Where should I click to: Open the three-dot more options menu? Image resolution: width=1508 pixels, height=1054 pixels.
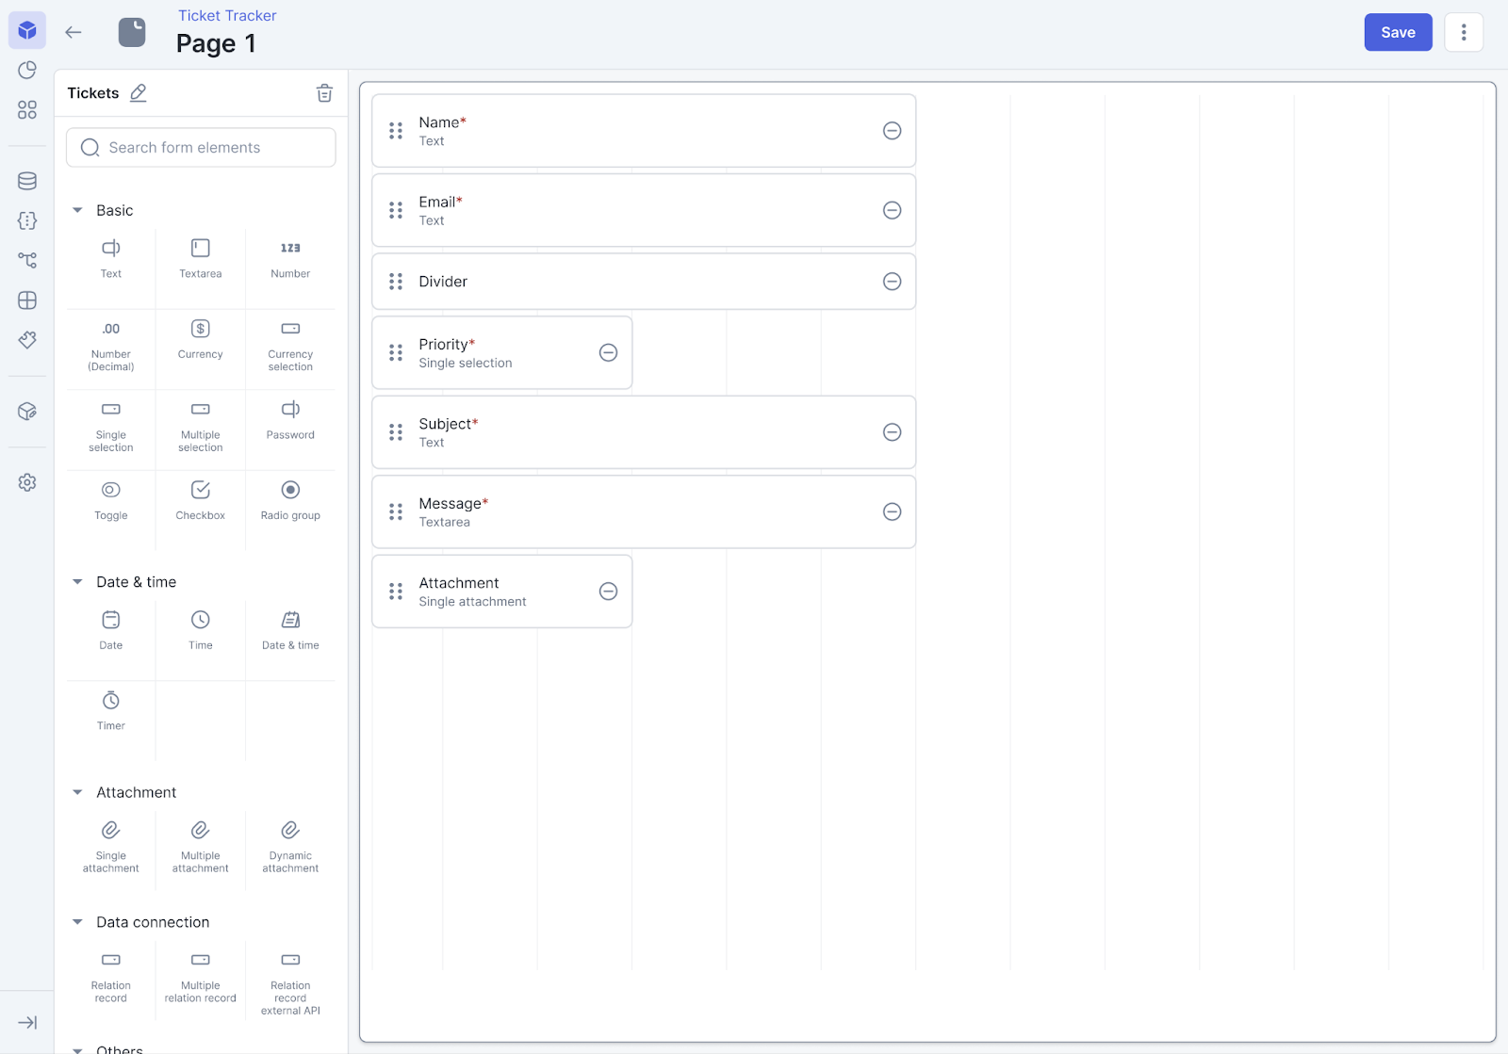coord(1464,32)
